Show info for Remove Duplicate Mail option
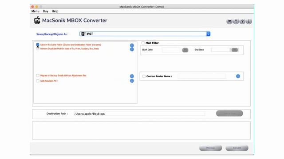284x159 pixels. click(x=132, y=49)
